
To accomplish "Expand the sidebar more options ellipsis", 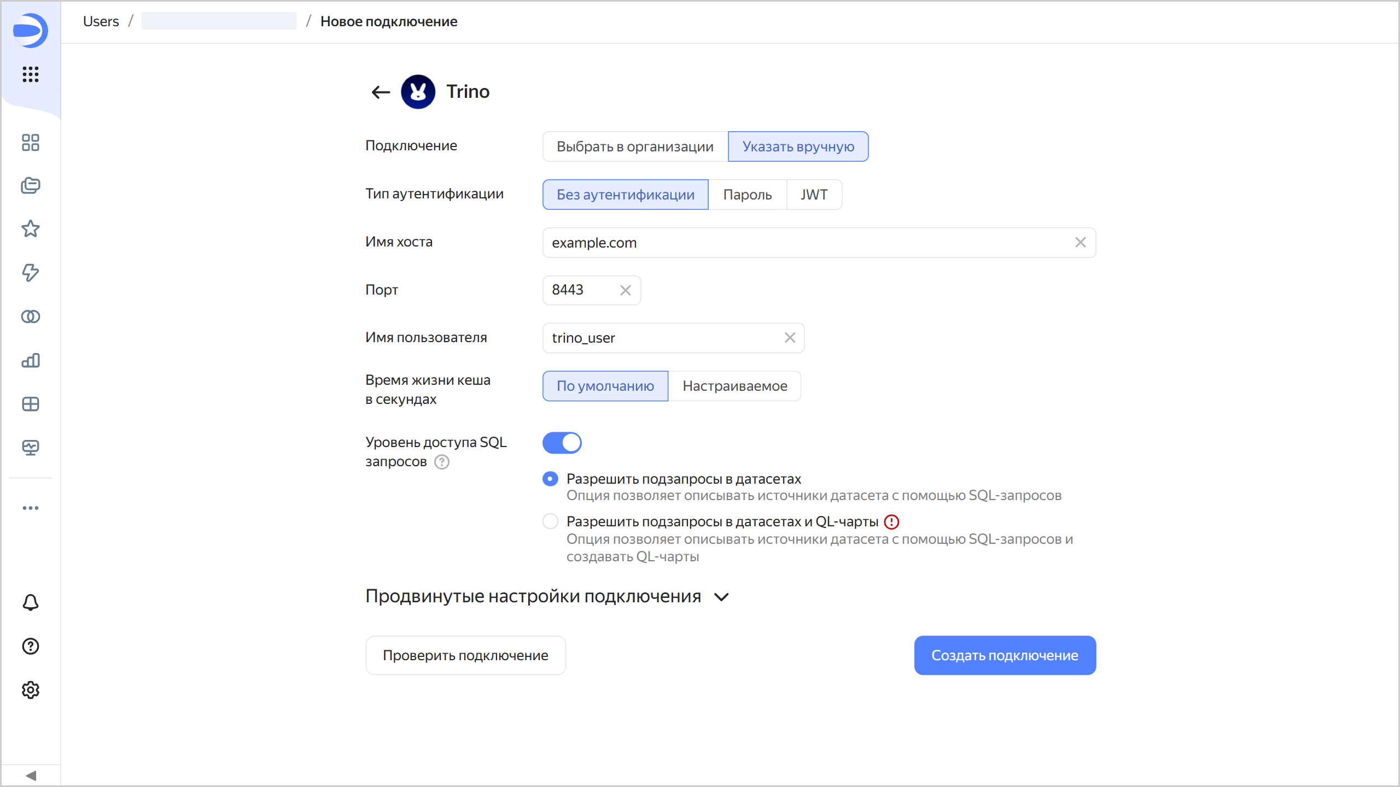I will coord(31,508).
